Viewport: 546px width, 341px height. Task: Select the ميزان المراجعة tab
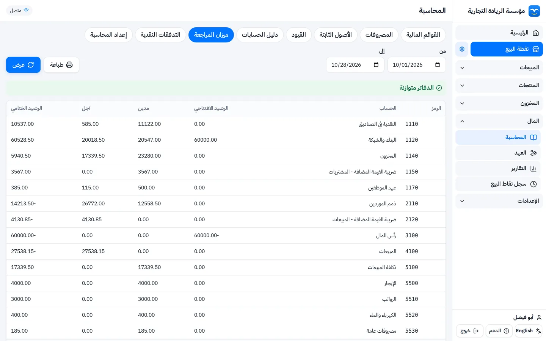coord(211,35)
